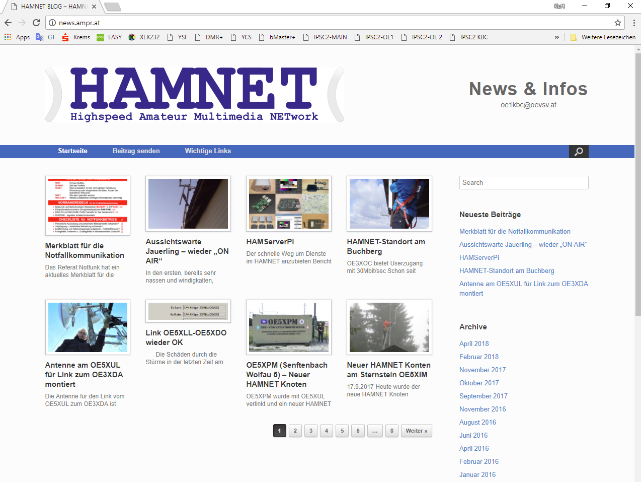This screenshot has width=641, height=482.
Task: Bookmark this page with the star icon
Action: [x=618, y=23]
